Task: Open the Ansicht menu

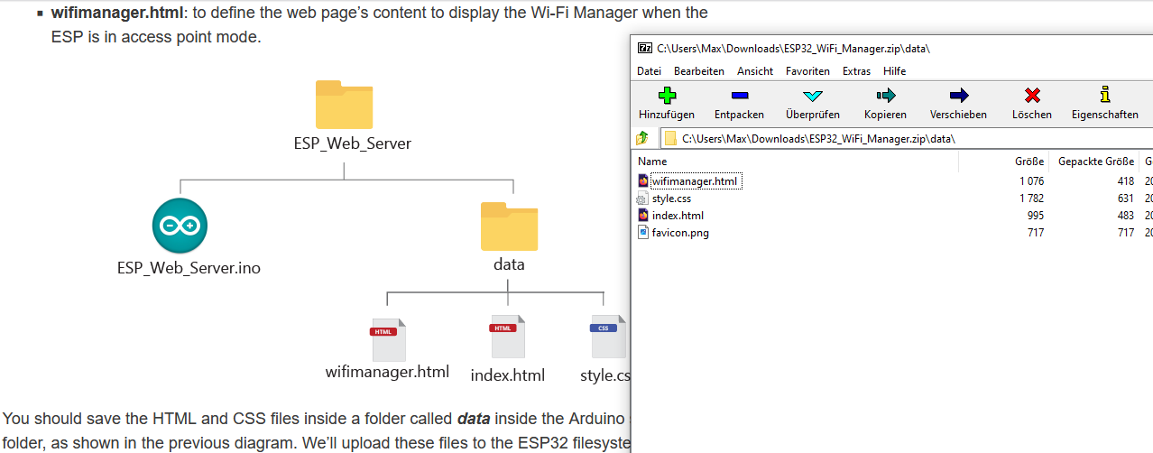Action: click(x=755, y=71)
